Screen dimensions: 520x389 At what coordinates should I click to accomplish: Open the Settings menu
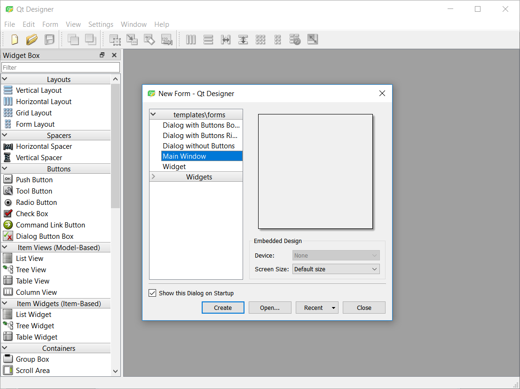click(101, 24)
